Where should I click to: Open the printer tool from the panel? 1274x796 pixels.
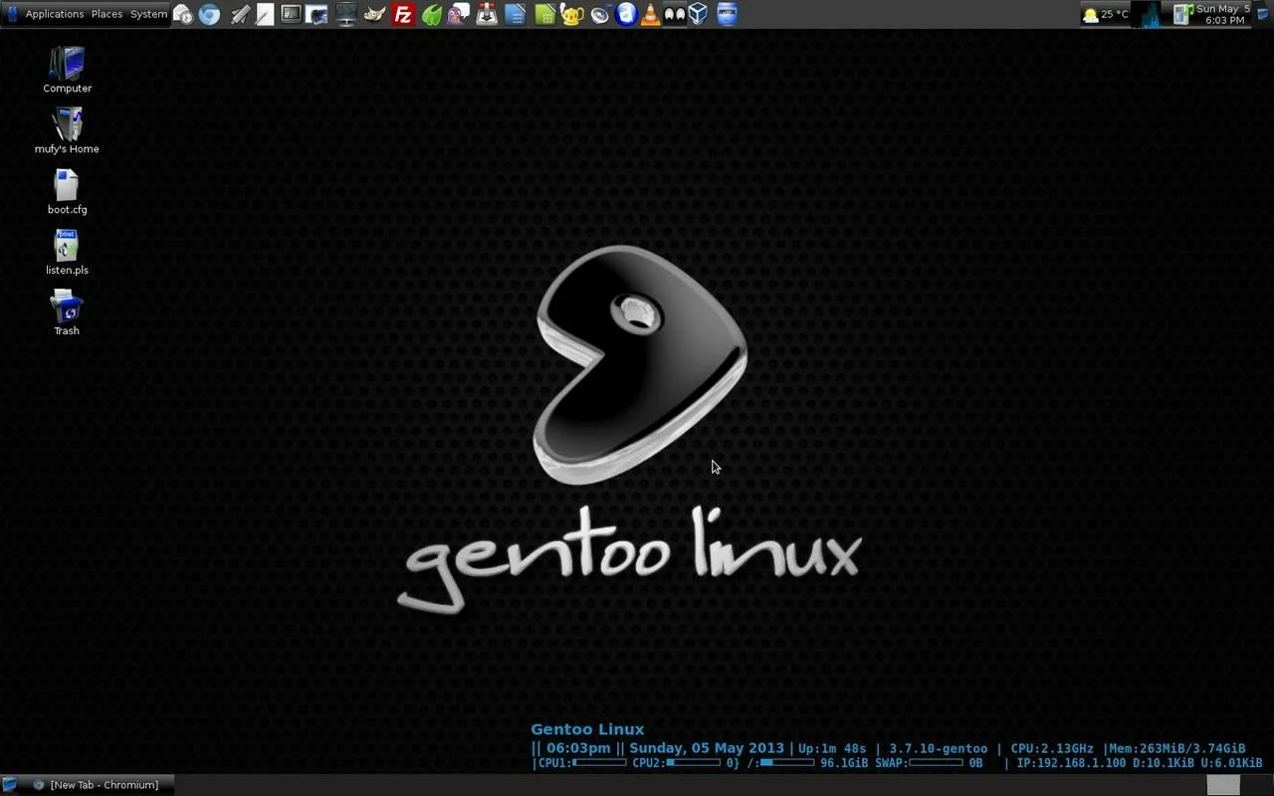(x=486, y=13)
